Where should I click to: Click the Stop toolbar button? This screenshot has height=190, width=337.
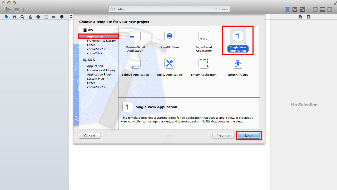pos(17,9)
